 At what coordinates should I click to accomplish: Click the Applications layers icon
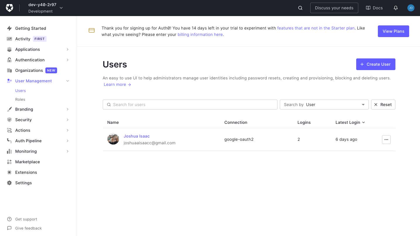tap(9, 49)
